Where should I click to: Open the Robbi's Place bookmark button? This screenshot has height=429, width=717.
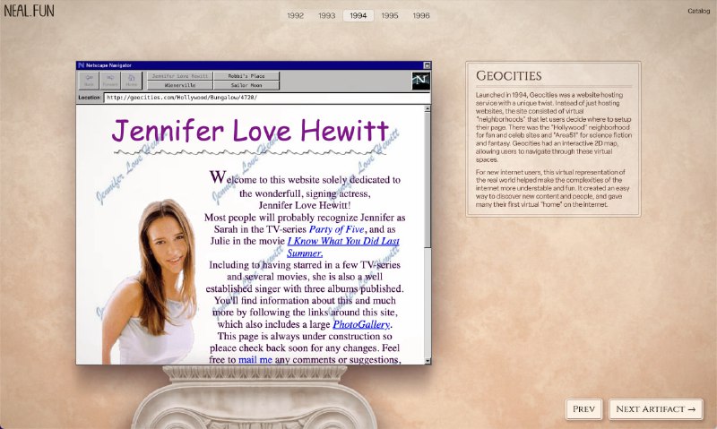246,76
